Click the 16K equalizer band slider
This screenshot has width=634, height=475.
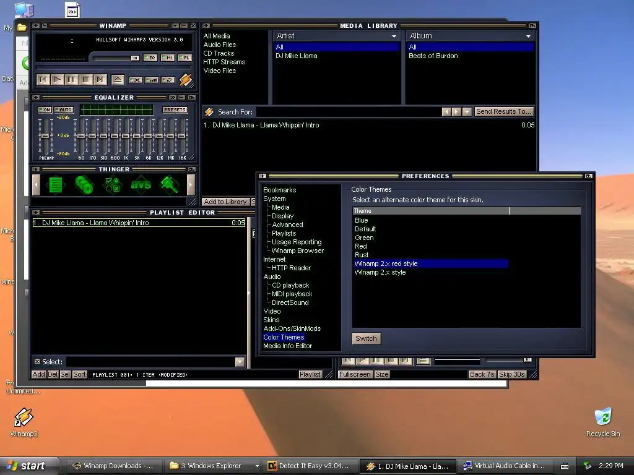coord(182,136)
